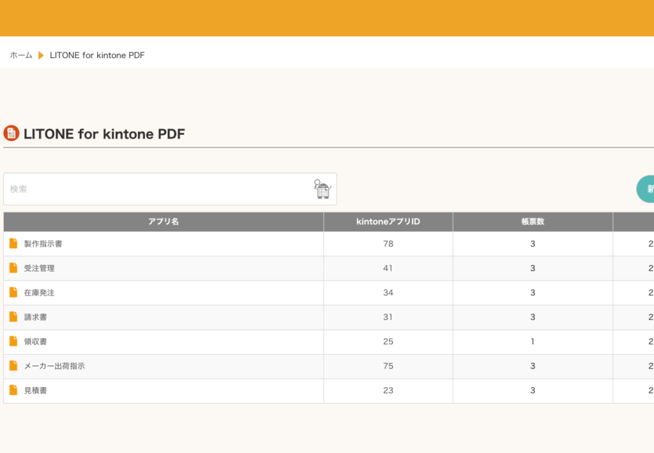Click the アプリ名 column header
654x453 pixels.
[163, 222]
